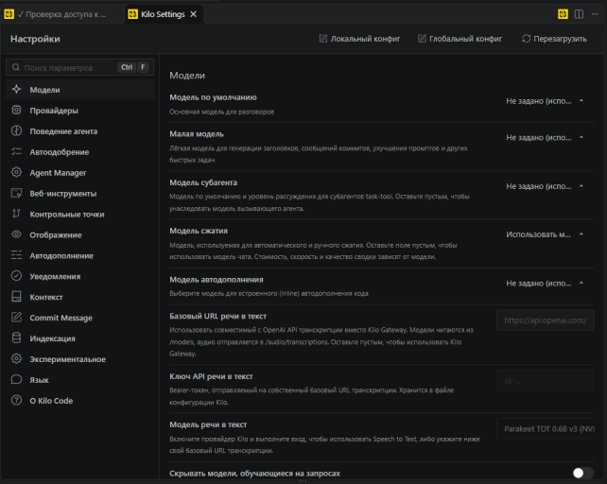This screenshot has height=484, width=607.
Task: Click the Провайдеры sidebar icon
Action: pos(16,110)
